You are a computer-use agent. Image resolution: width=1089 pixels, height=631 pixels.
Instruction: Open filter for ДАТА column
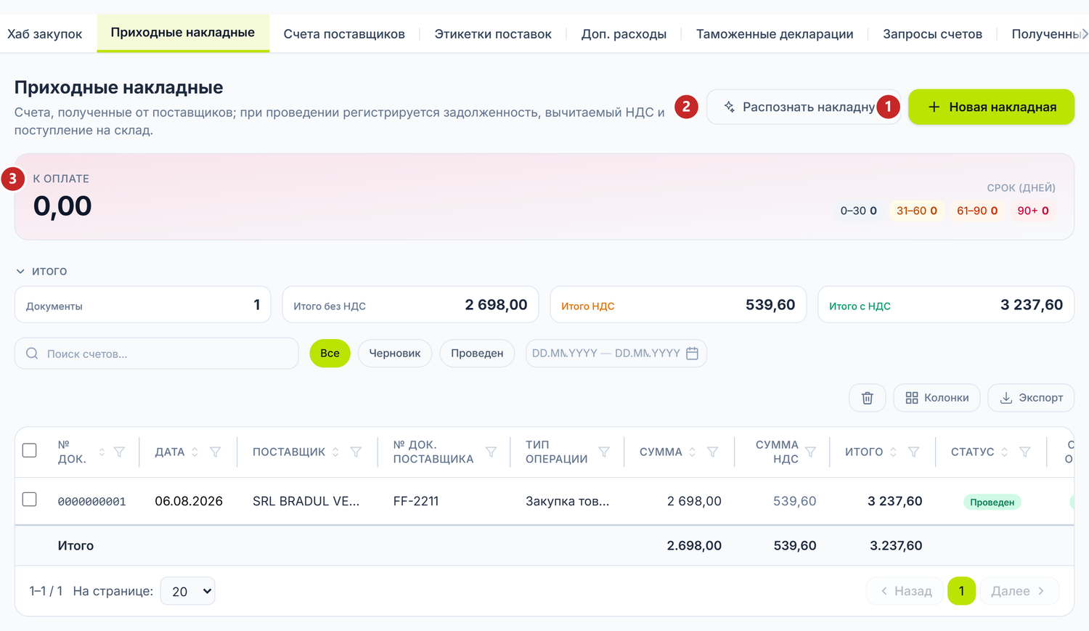215,452
